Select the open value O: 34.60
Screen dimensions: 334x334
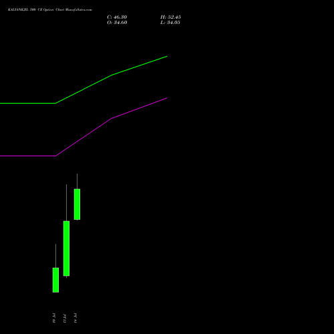point(117,23)
